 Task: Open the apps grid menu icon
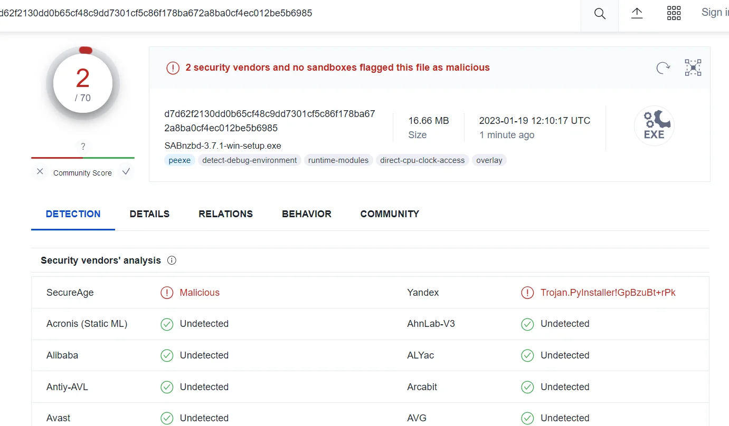(x=674, y=13)
